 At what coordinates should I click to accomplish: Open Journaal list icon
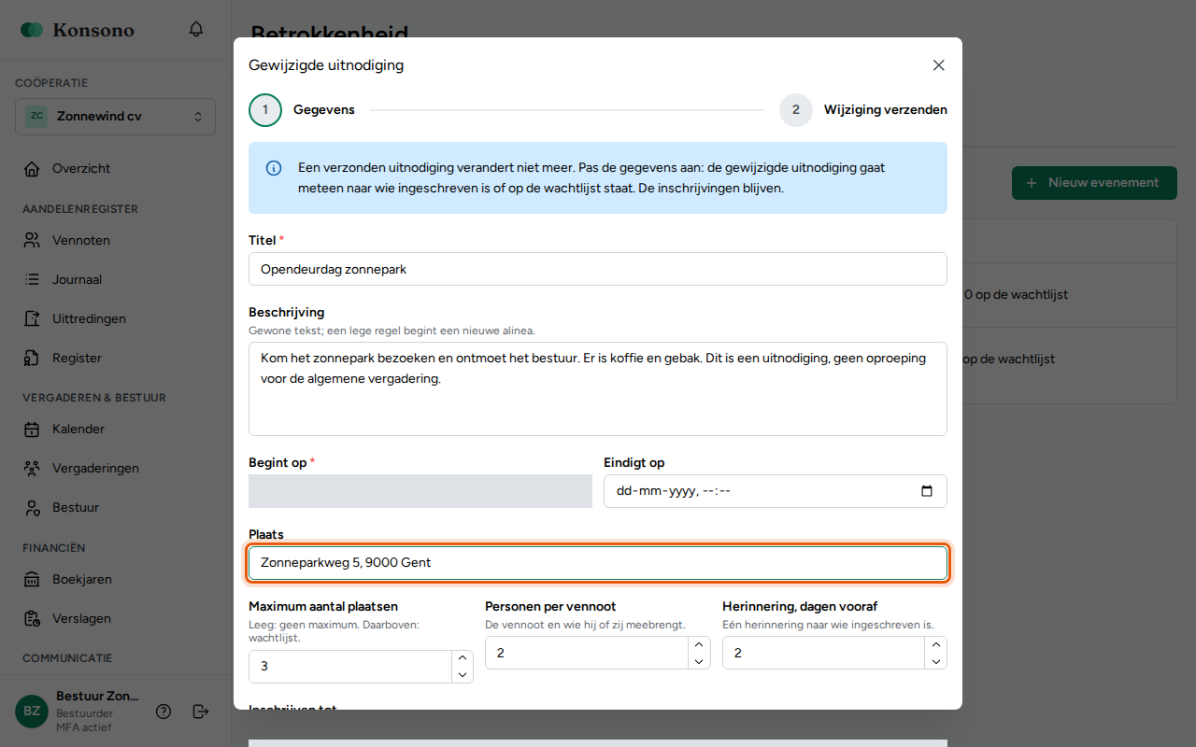click(x=32, y=280)
